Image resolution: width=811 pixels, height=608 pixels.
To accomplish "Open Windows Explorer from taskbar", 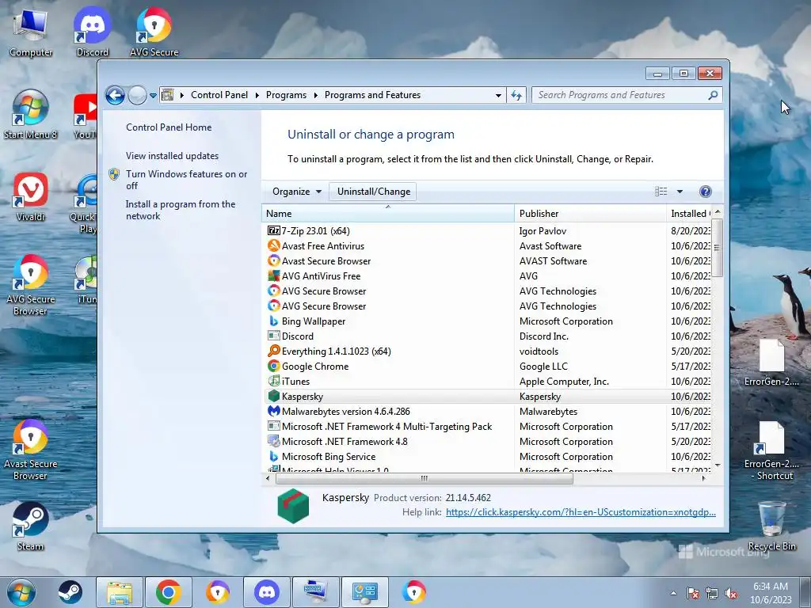I will [120, 592].
